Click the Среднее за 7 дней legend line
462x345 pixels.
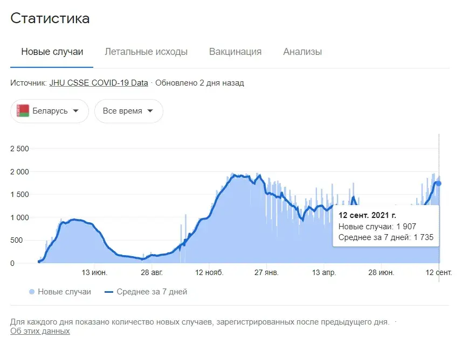(109, 292)
